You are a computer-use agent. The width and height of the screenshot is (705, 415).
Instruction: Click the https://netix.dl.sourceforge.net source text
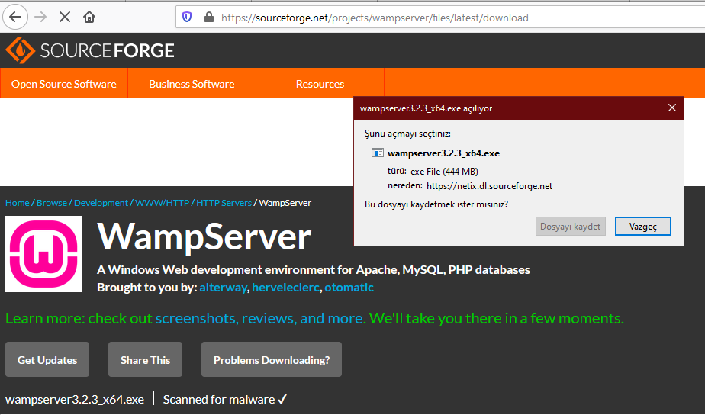(489, 186)
